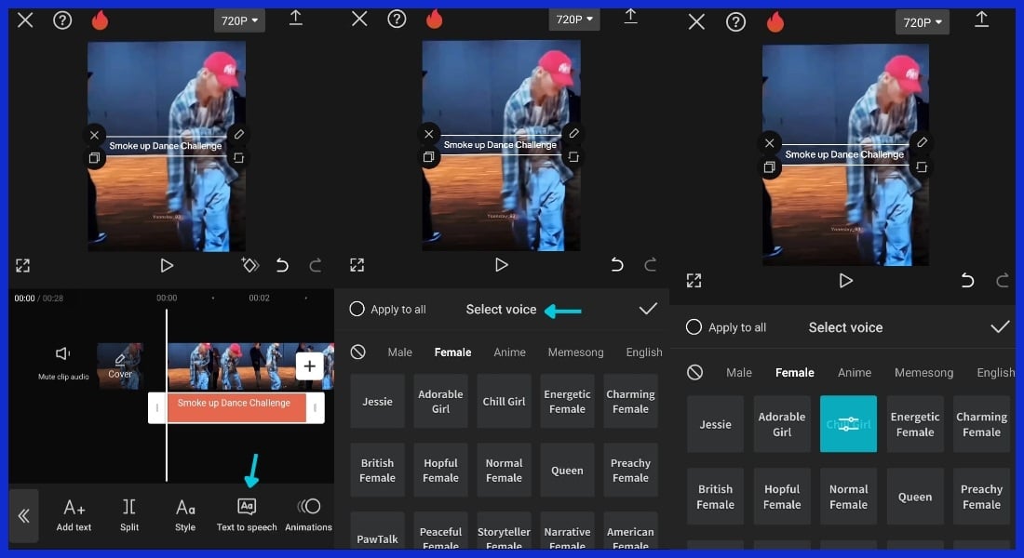Click the keyframe diamond icon beside undo
The height and width of the screenshot is (558, 1024).
point(249,265)
